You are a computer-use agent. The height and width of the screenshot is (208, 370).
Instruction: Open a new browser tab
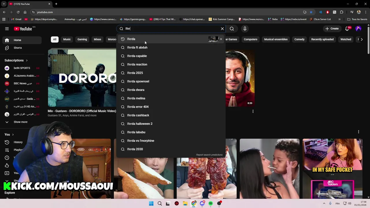(56, 4)
